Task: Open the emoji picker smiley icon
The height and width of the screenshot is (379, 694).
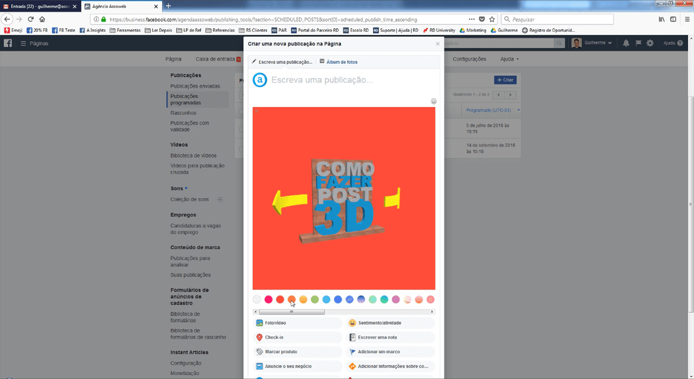Action: pyautogui.click(x=434, y=101)
